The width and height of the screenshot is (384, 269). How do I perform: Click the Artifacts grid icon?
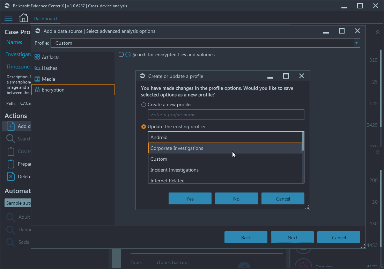[x=37, y=57]
